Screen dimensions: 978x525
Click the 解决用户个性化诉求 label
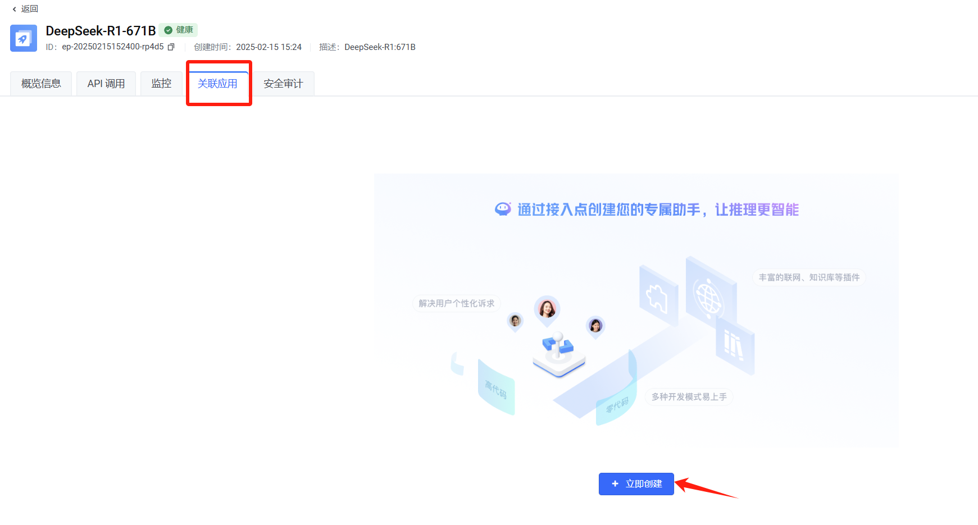point(457,303)
